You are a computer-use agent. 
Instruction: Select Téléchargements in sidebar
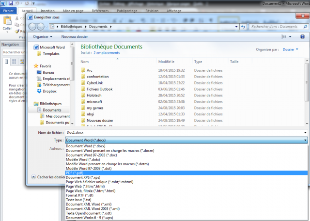53,85
